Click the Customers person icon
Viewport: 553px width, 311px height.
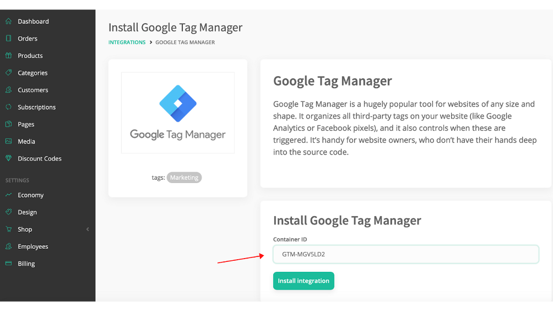(8, 90)
